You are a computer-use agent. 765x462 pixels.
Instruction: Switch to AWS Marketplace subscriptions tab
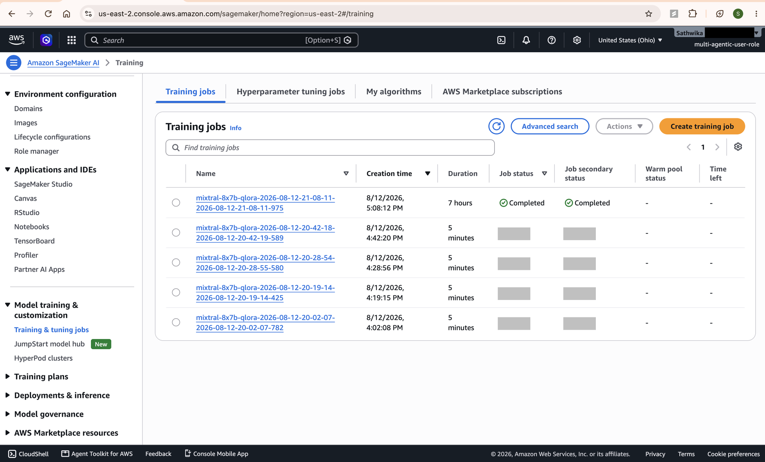click(x=502, y=92)
